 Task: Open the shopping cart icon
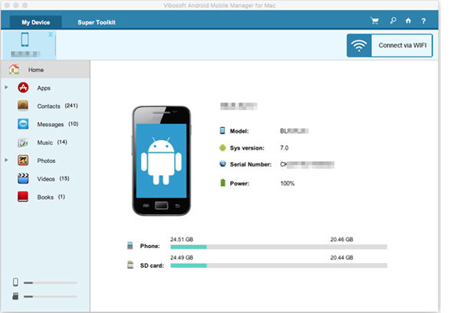(375, 21)
